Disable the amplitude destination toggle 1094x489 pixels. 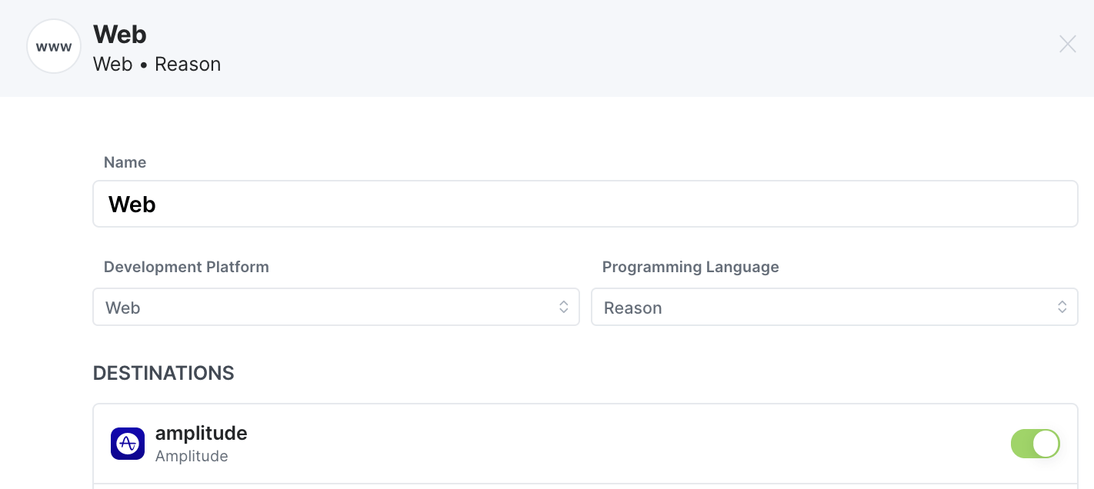pyautogui.click(x=1035, y=444)
